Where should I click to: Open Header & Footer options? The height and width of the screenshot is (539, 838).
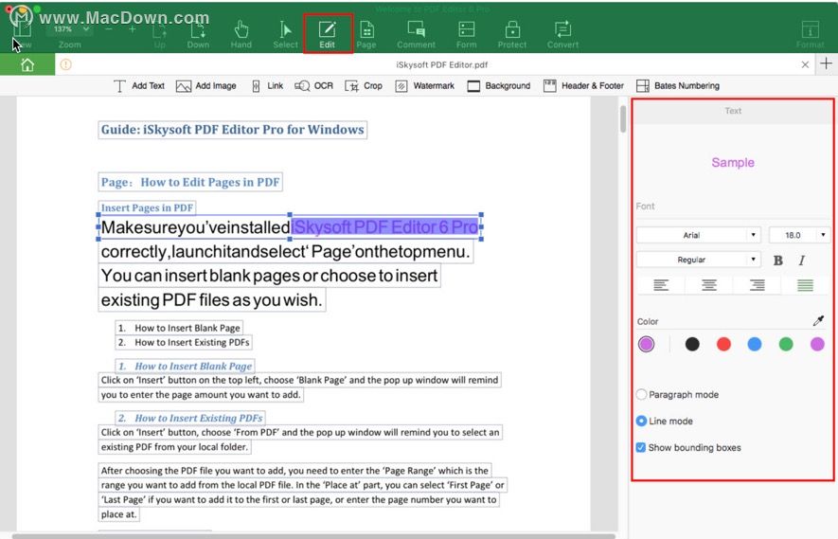tap(583, 85)
